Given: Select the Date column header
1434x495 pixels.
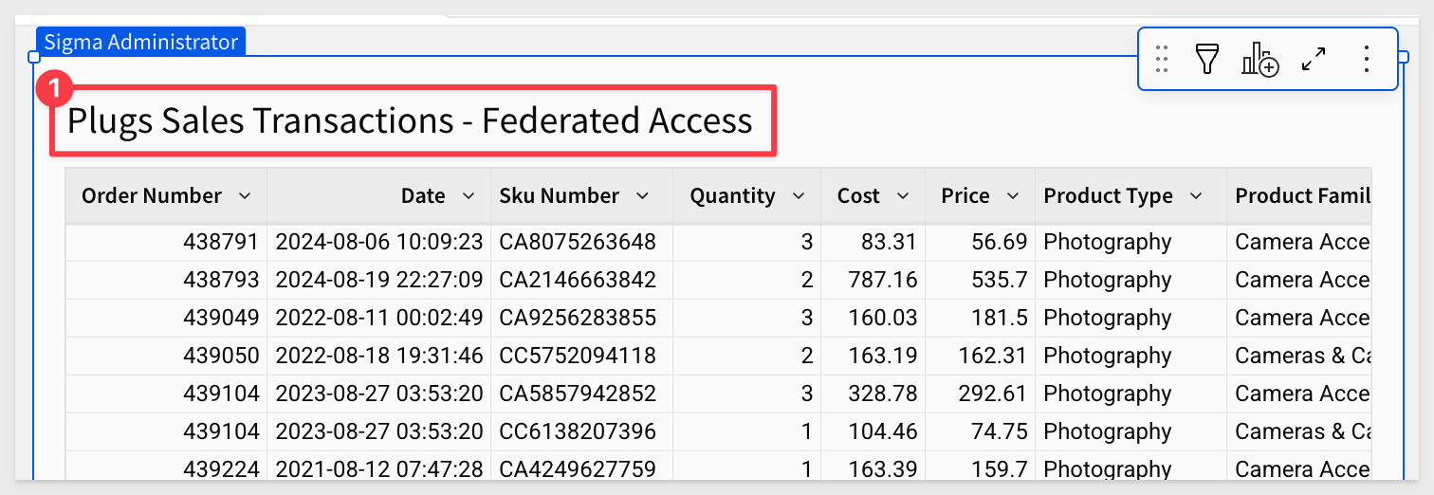Looking at the screenshot, I should [378, 196].
